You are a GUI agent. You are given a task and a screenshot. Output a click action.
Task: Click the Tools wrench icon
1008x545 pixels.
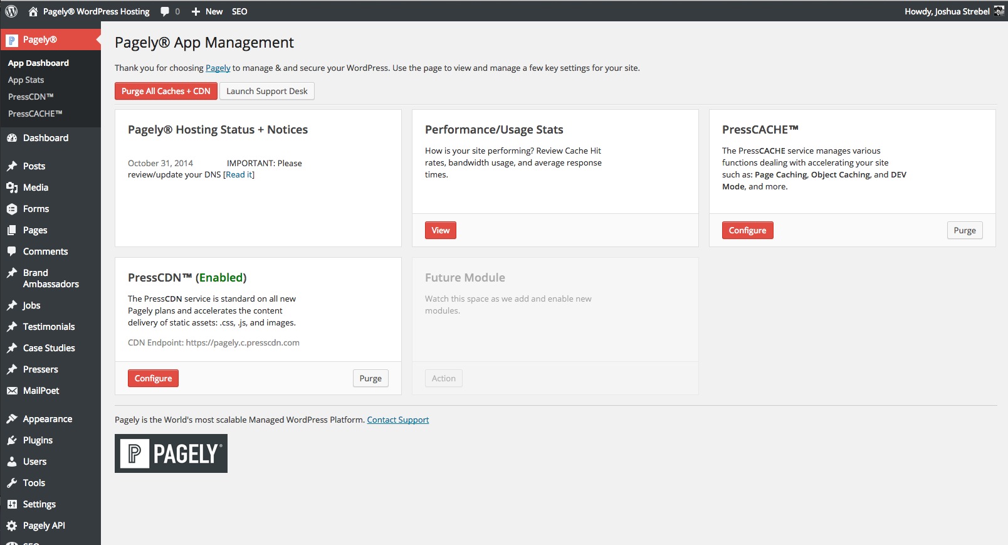point(12,483)
